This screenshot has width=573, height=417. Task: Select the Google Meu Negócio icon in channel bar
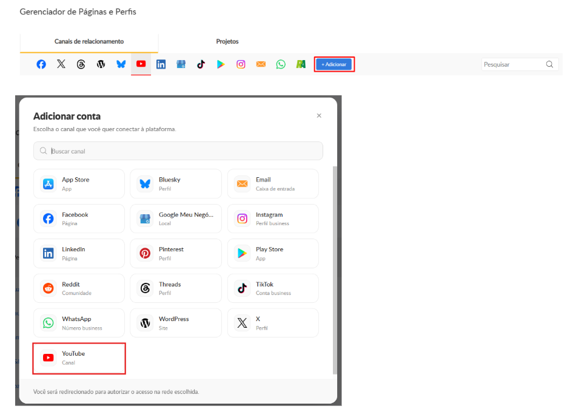coord(181,64)
